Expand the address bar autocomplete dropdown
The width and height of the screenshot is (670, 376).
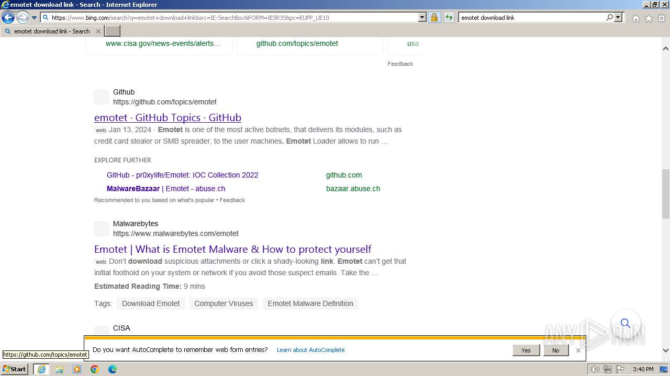click(422, 18)
